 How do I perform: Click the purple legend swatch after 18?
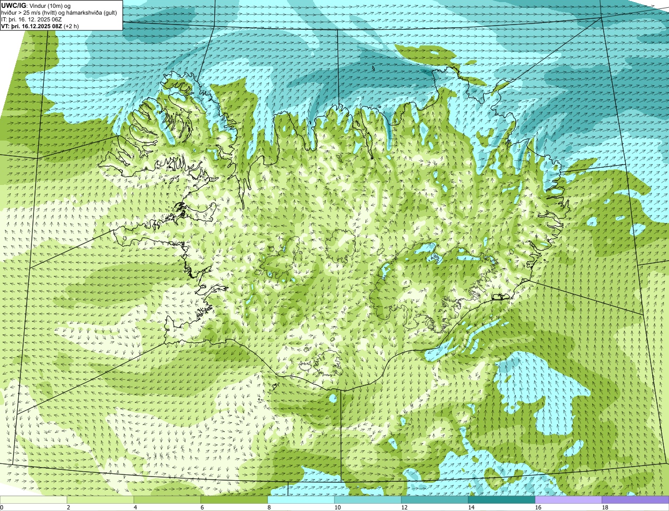pos(636,500)
